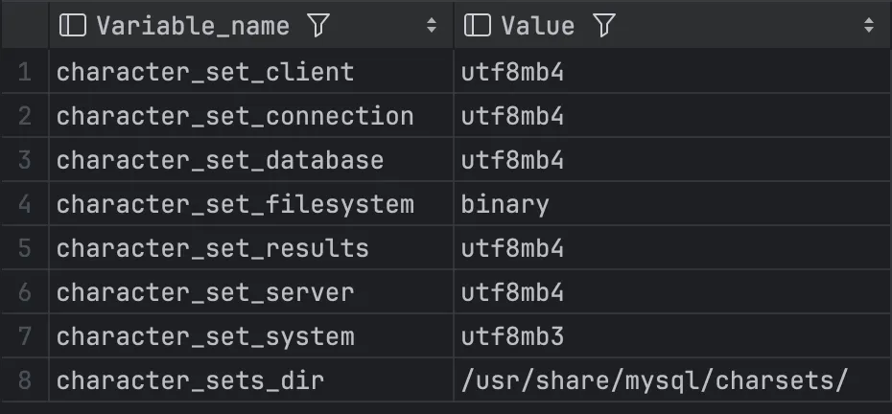Select row number 1 in gutter
892x414 pixels.
tap(25, 72)
